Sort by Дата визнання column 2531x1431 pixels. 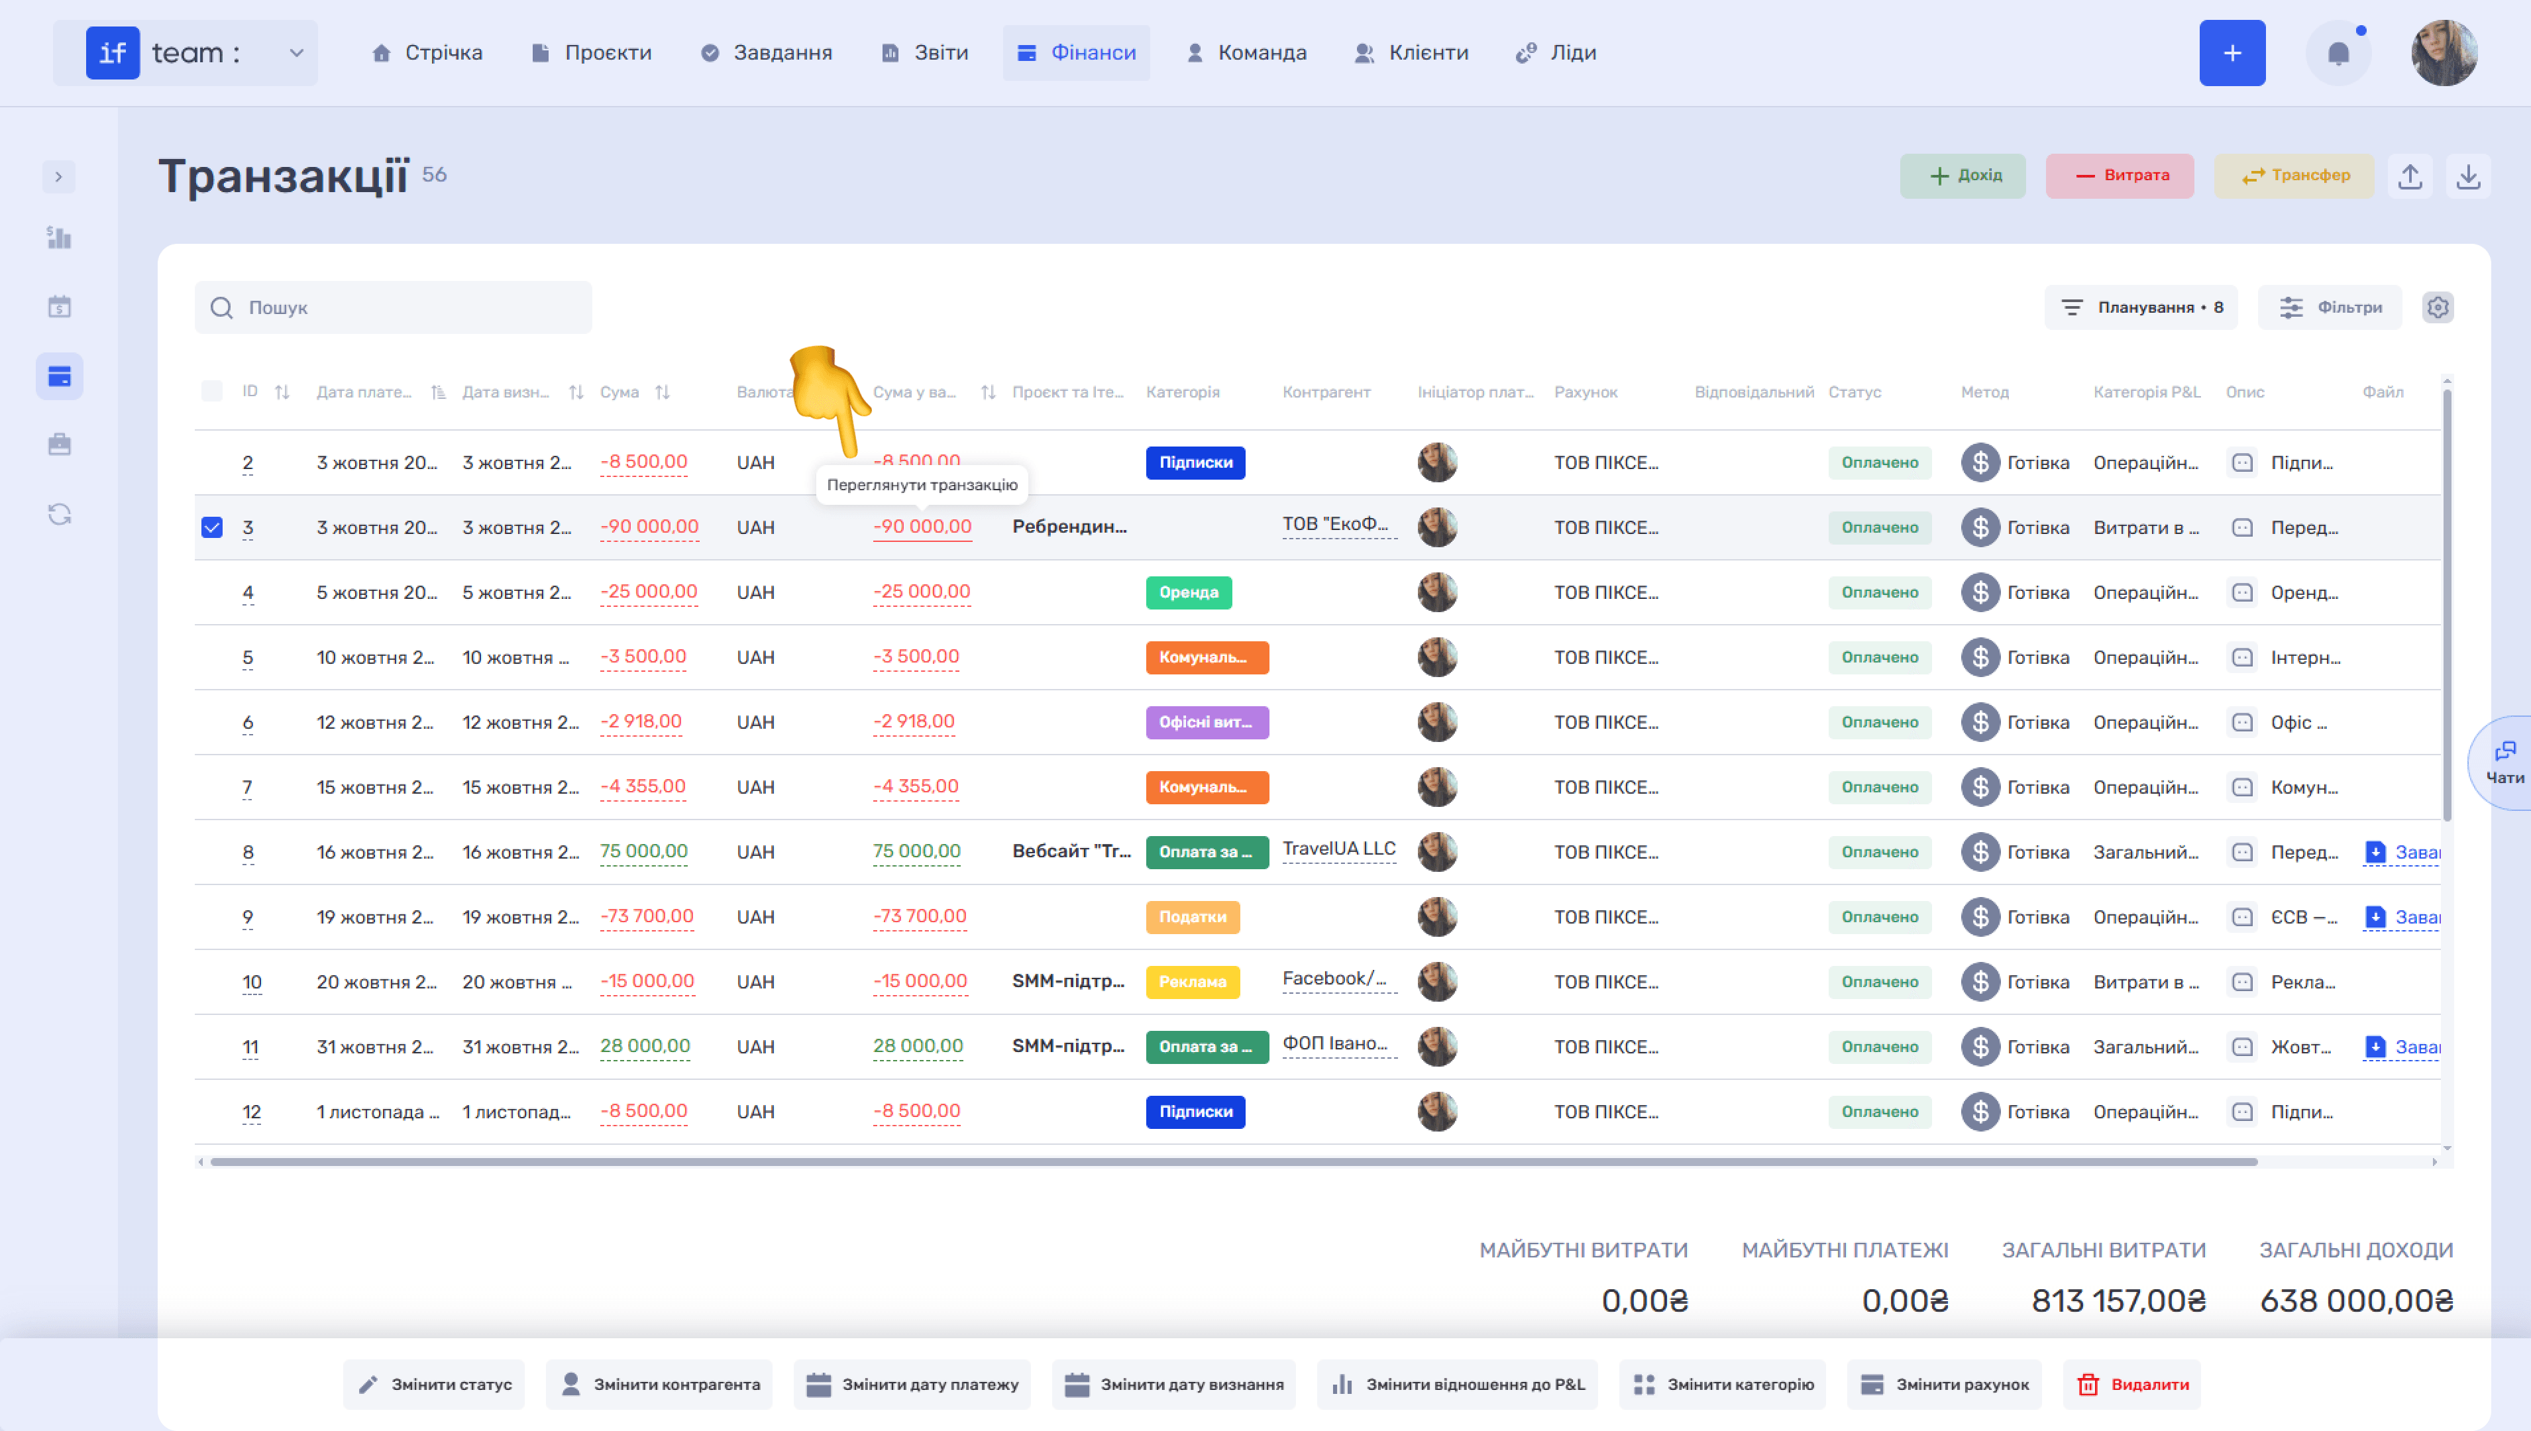(x=576, y=392)
